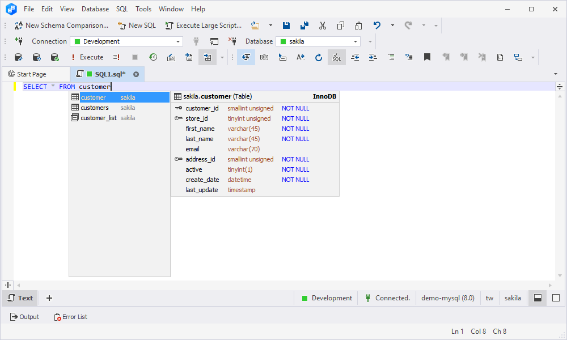Screen dimensions: 567x340
Task: Click the Text view tab
Action: [20, 298]
